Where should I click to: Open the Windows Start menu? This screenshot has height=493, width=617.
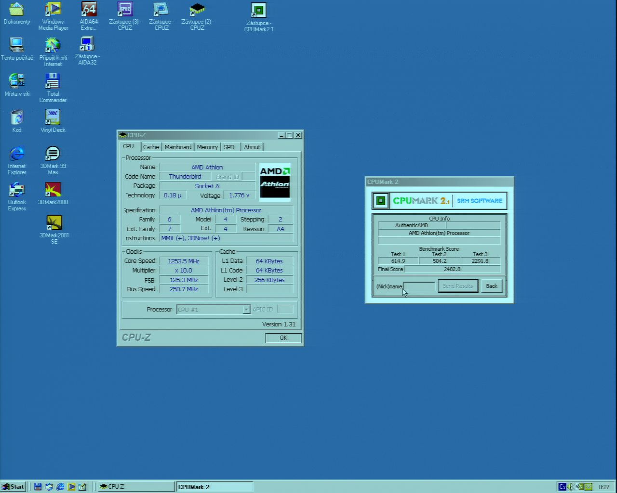click(x=13, y=487)
